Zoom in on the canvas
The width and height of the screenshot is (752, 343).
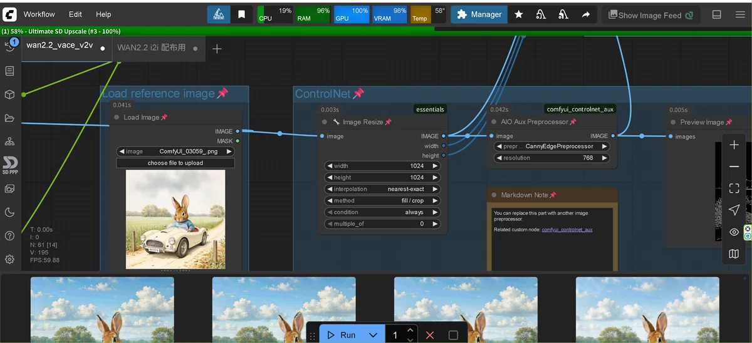(x=734, y=145)
